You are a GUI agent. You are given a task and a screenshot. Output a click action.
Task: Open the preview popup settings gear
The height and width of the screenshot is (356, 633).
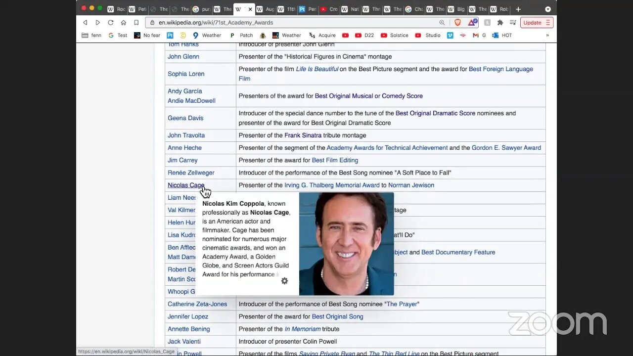point(284,281)
